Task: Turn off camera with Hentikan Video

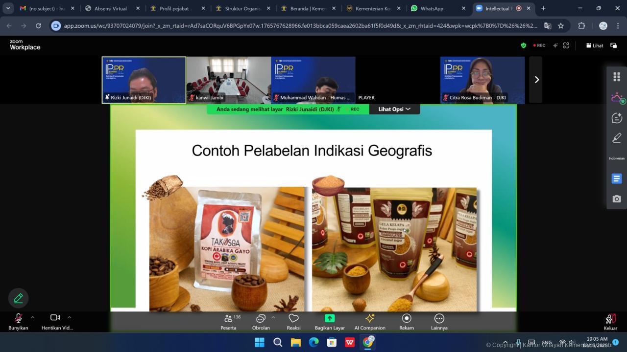Action: (55, 322)
